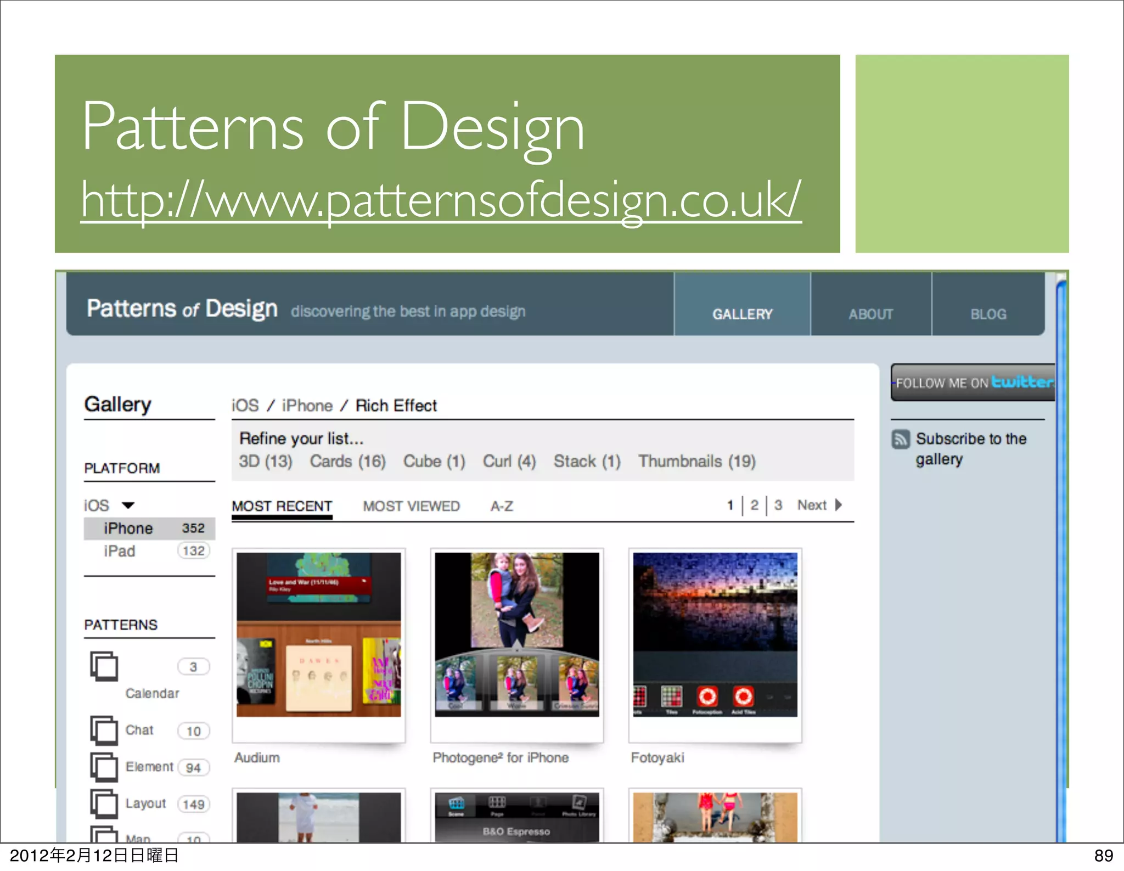Image resolution: width=1124 pixels, height=871 pixels.
Task: Open the kids in frame thumbnail
Action: [715, 817]
